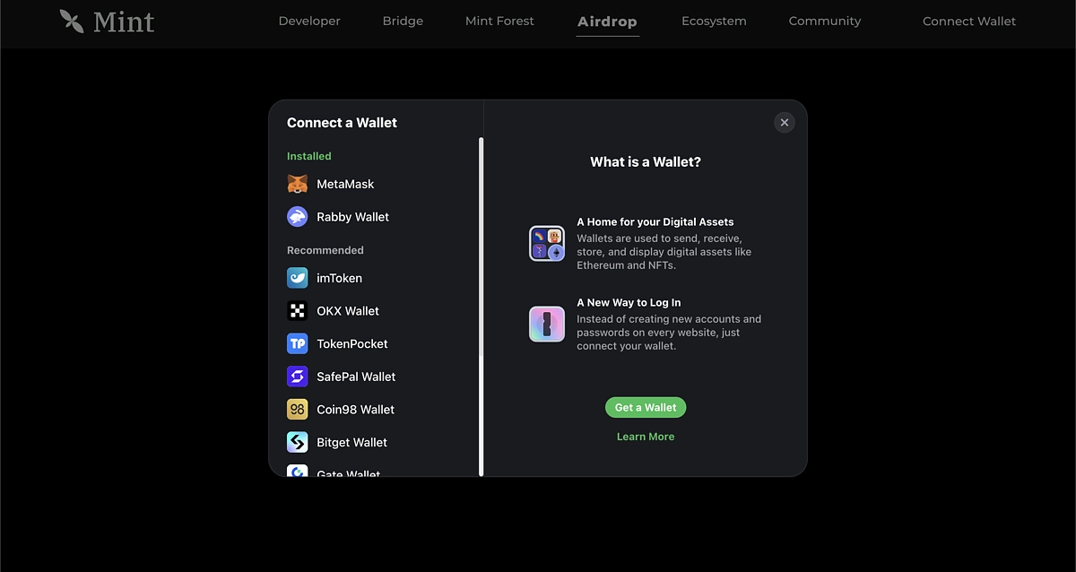Click the 'What is a Wallet?' heading

pyautogui.click(x=646, y=162)
